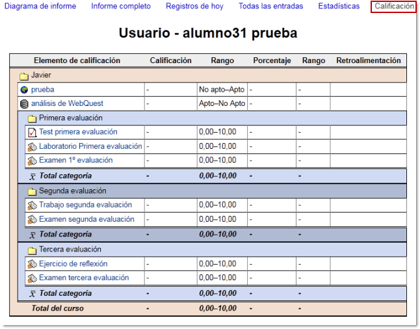
Task: Click the folder icon next to Javier
Action: click(x=24, y=76)
